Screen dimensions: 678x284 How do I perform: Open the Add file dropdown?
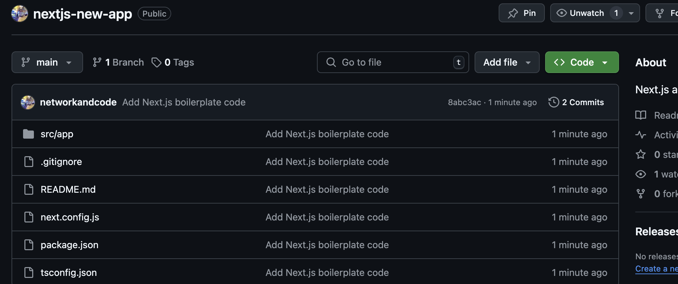coord(507,62)
